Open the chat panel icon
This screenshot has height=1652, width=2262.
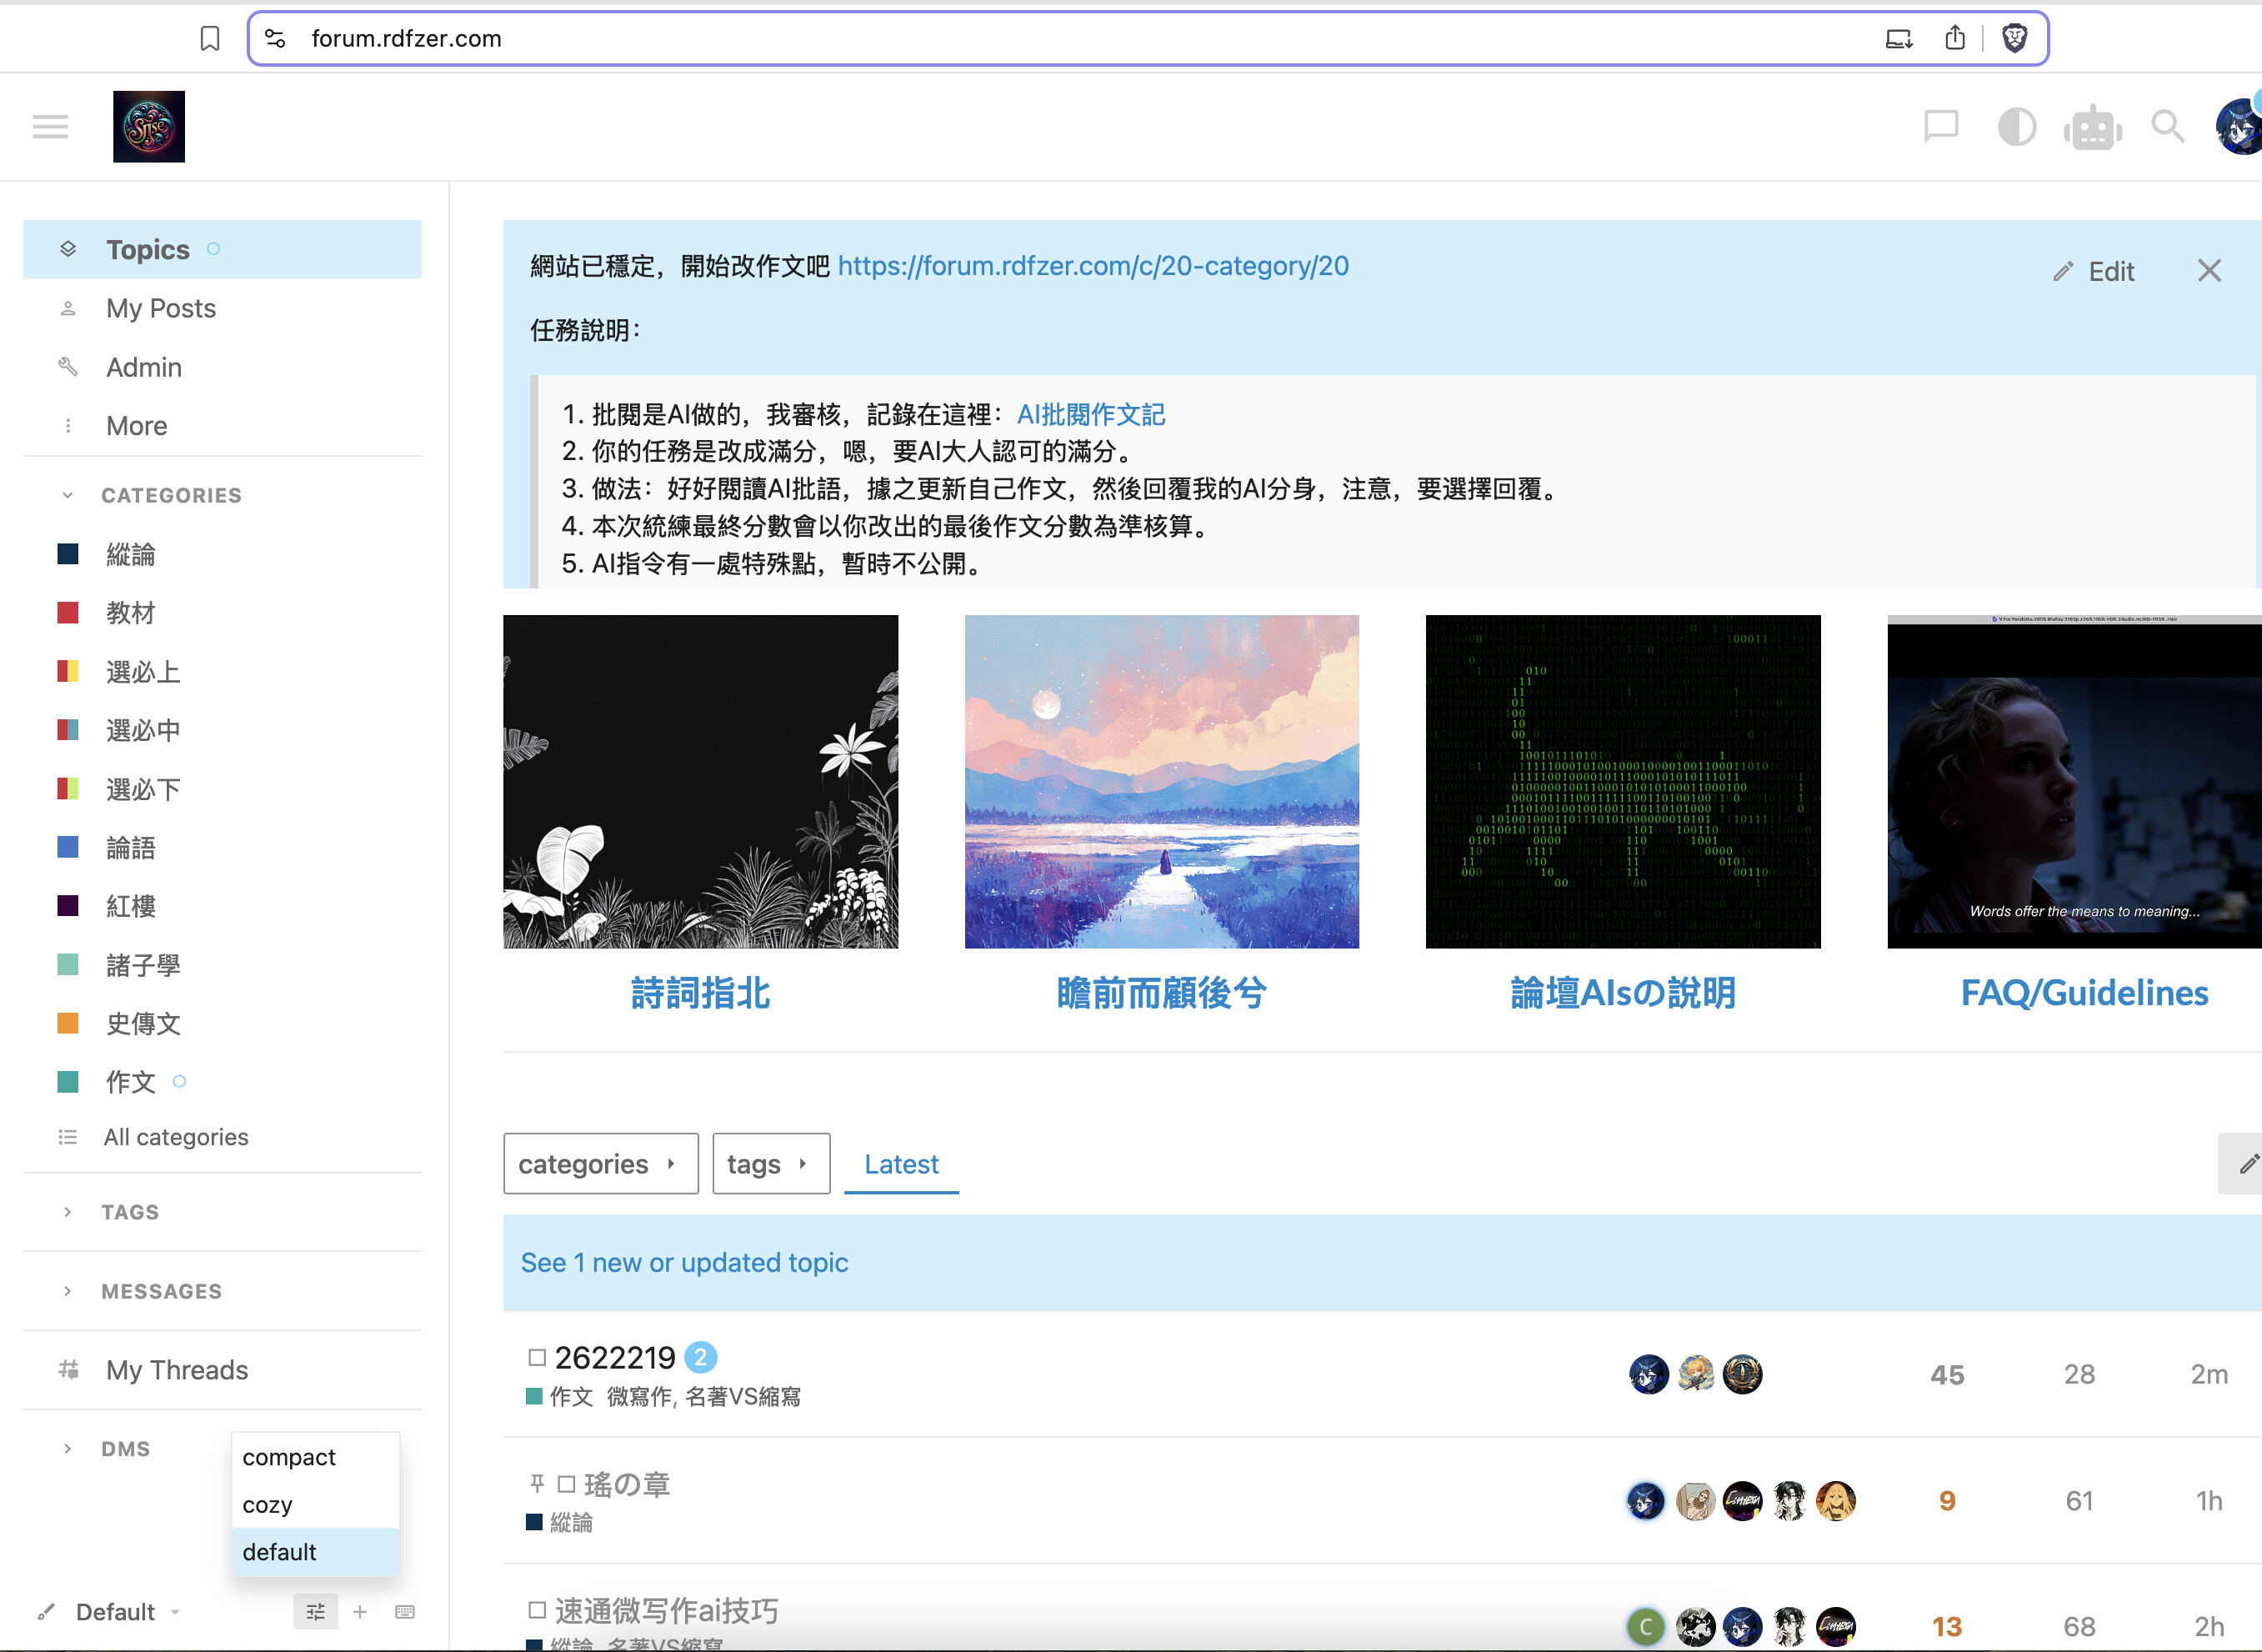point(1941,126)
